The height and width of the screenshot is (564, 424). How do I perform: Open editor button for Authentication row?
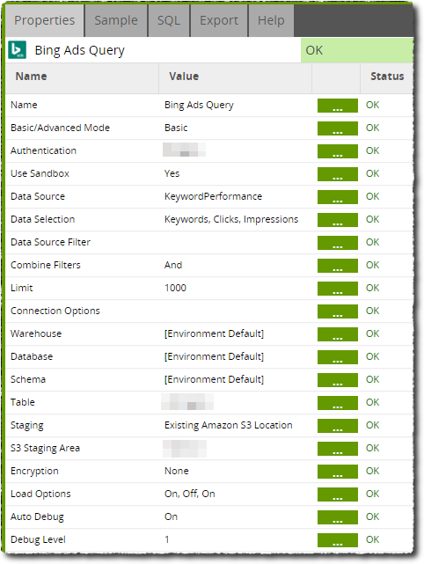337,151
